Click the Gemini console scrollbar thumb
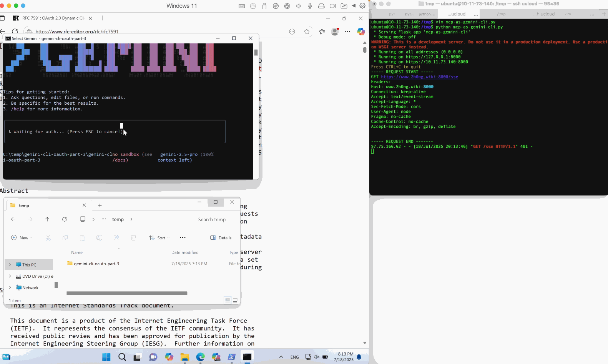Screen dimensions: 608x364 click(x=256, y=53)
